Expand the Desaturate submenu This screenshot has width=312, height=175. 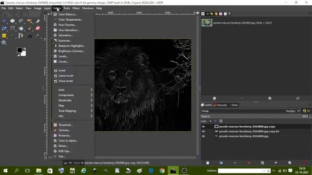pos(73,101)
